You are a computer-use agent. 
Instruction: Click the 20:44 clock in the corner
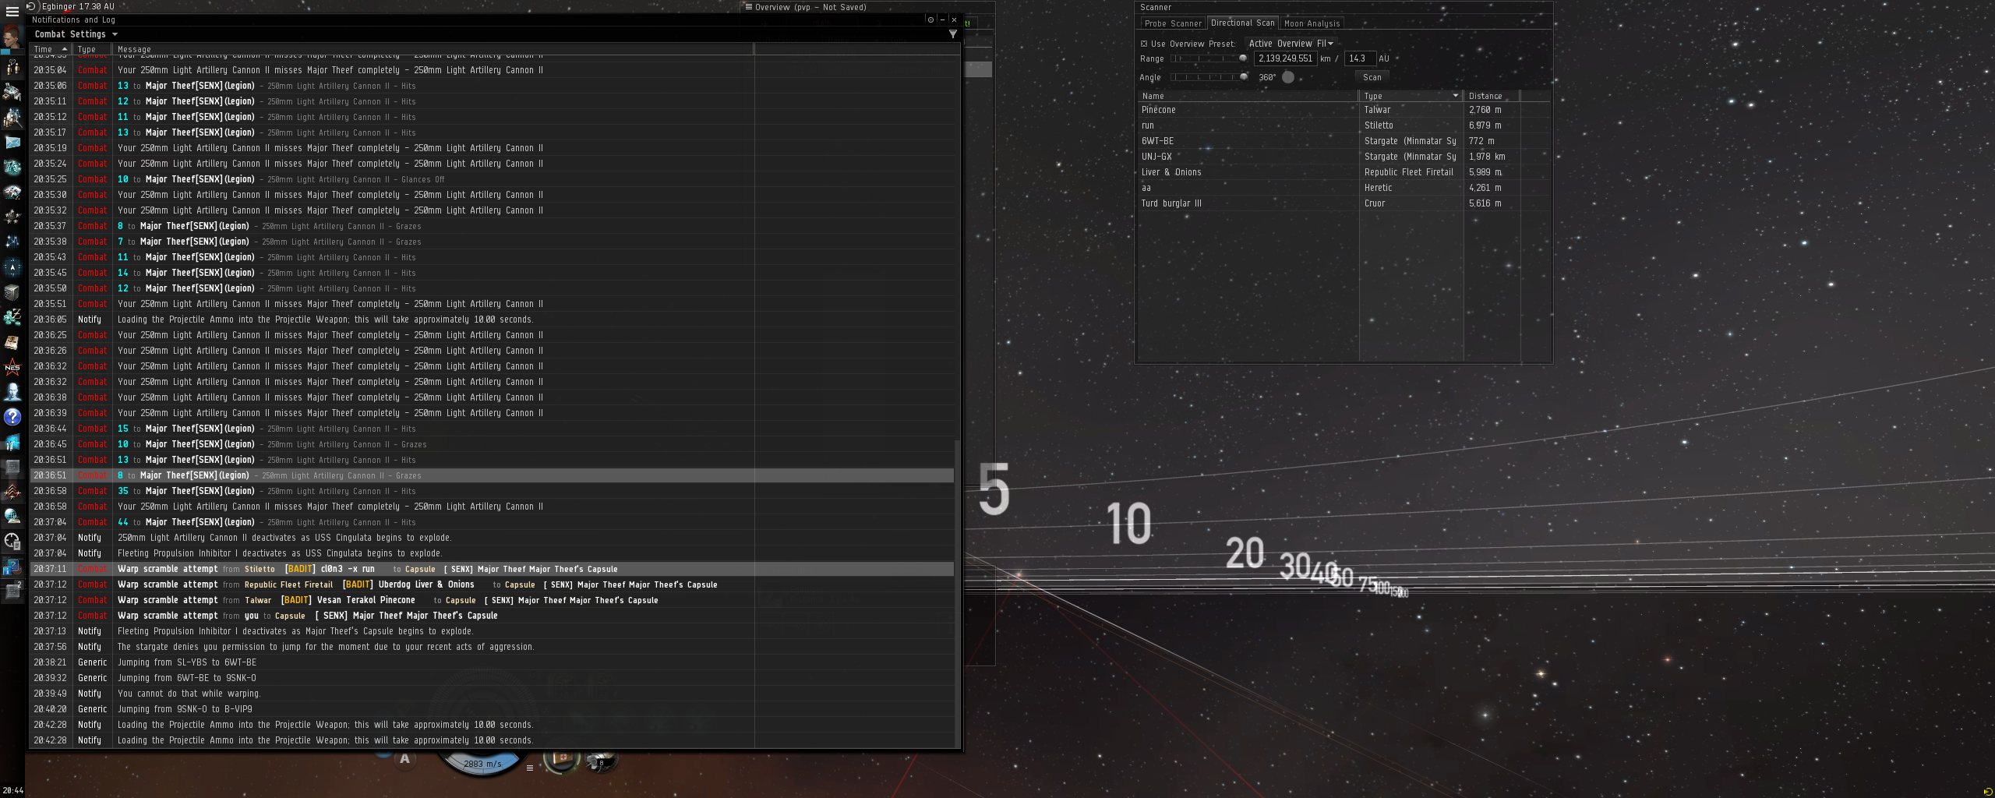(x=12, y=790)
